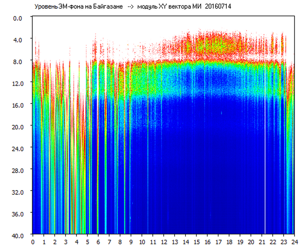This screenshot has height=250, width=305.
Task: Click the hour 6 tick label
Action: (x=98, y=242)
